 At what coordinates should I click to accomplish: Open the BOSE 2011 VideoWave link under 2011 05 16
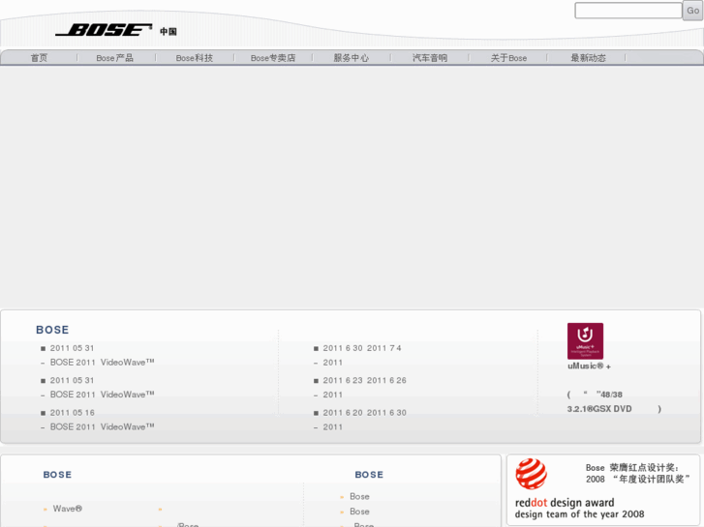(x=102, y=427)
